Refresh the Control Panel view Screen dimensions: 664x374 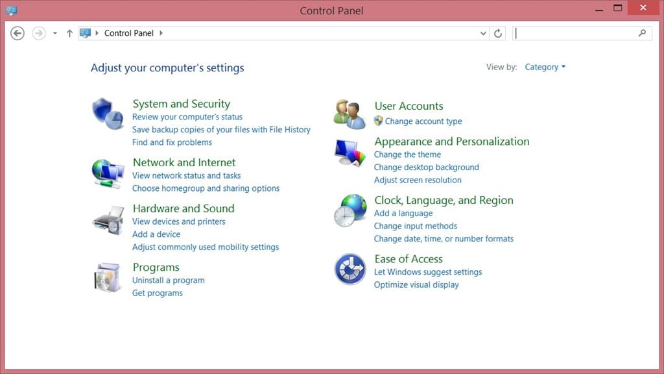[498, 33]
